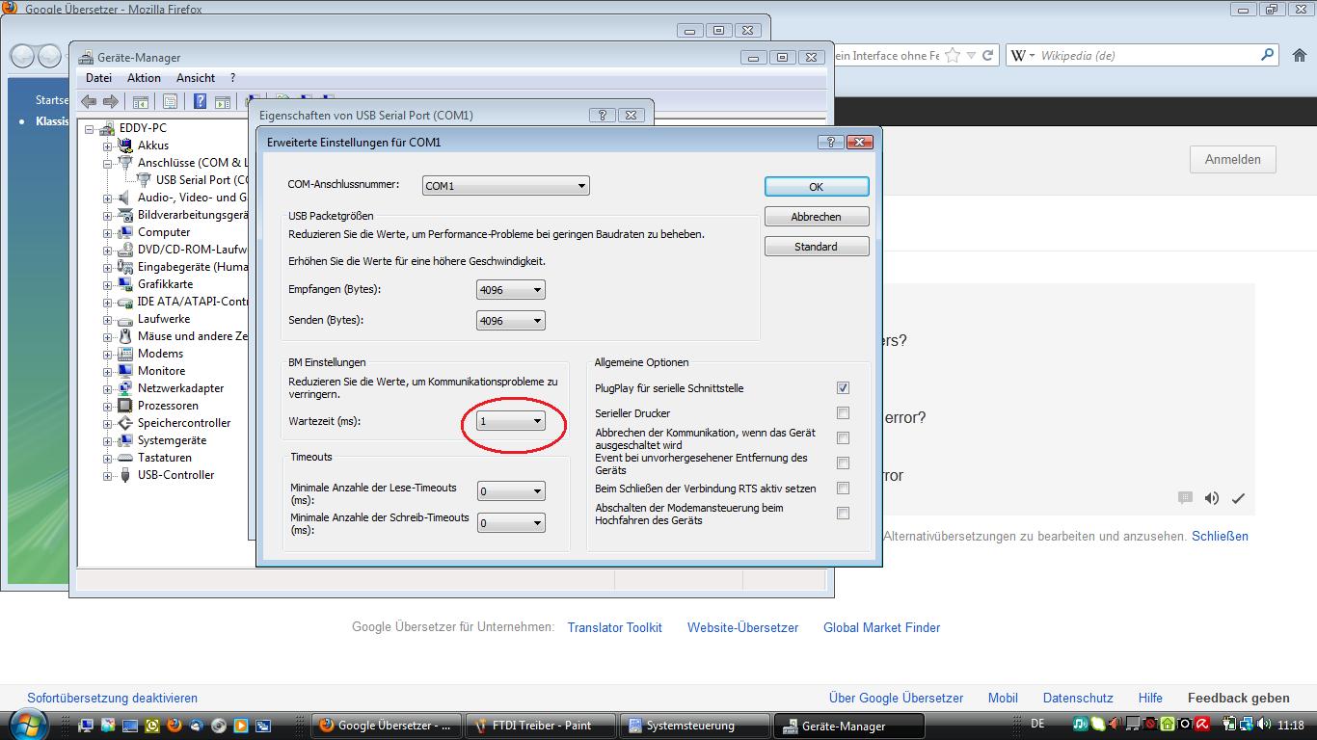Click the Avira tray icon
The width and height of the screenshot is (1317, 740).
1203,725
